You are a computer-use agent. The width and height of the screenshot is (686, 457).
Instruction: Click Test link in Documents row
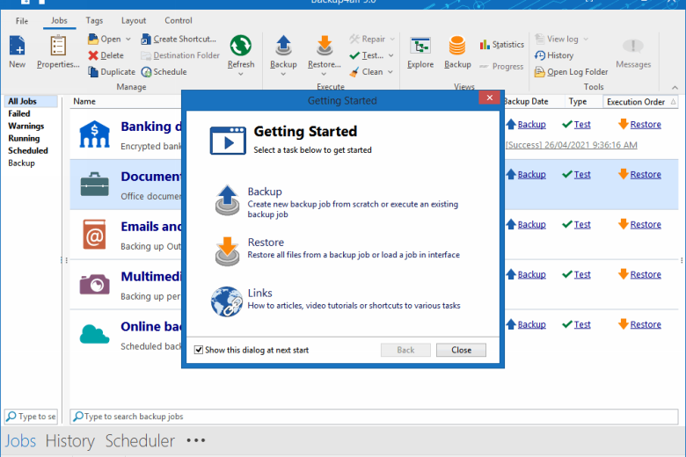(582, 175)
